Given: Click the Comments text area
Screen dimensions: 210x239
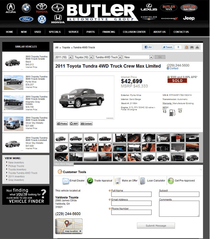Looking at the screenshot, I should [x=179, y=209].
